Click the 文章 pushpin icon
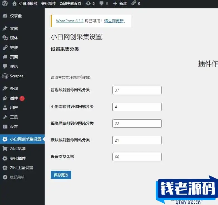 point(5,28)
